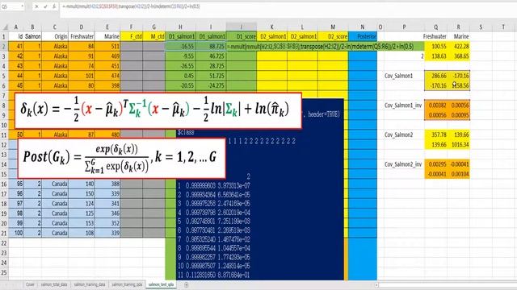
Task: Select cell with Id "41"
Action: pyautogui.click(x=16, y=47)
